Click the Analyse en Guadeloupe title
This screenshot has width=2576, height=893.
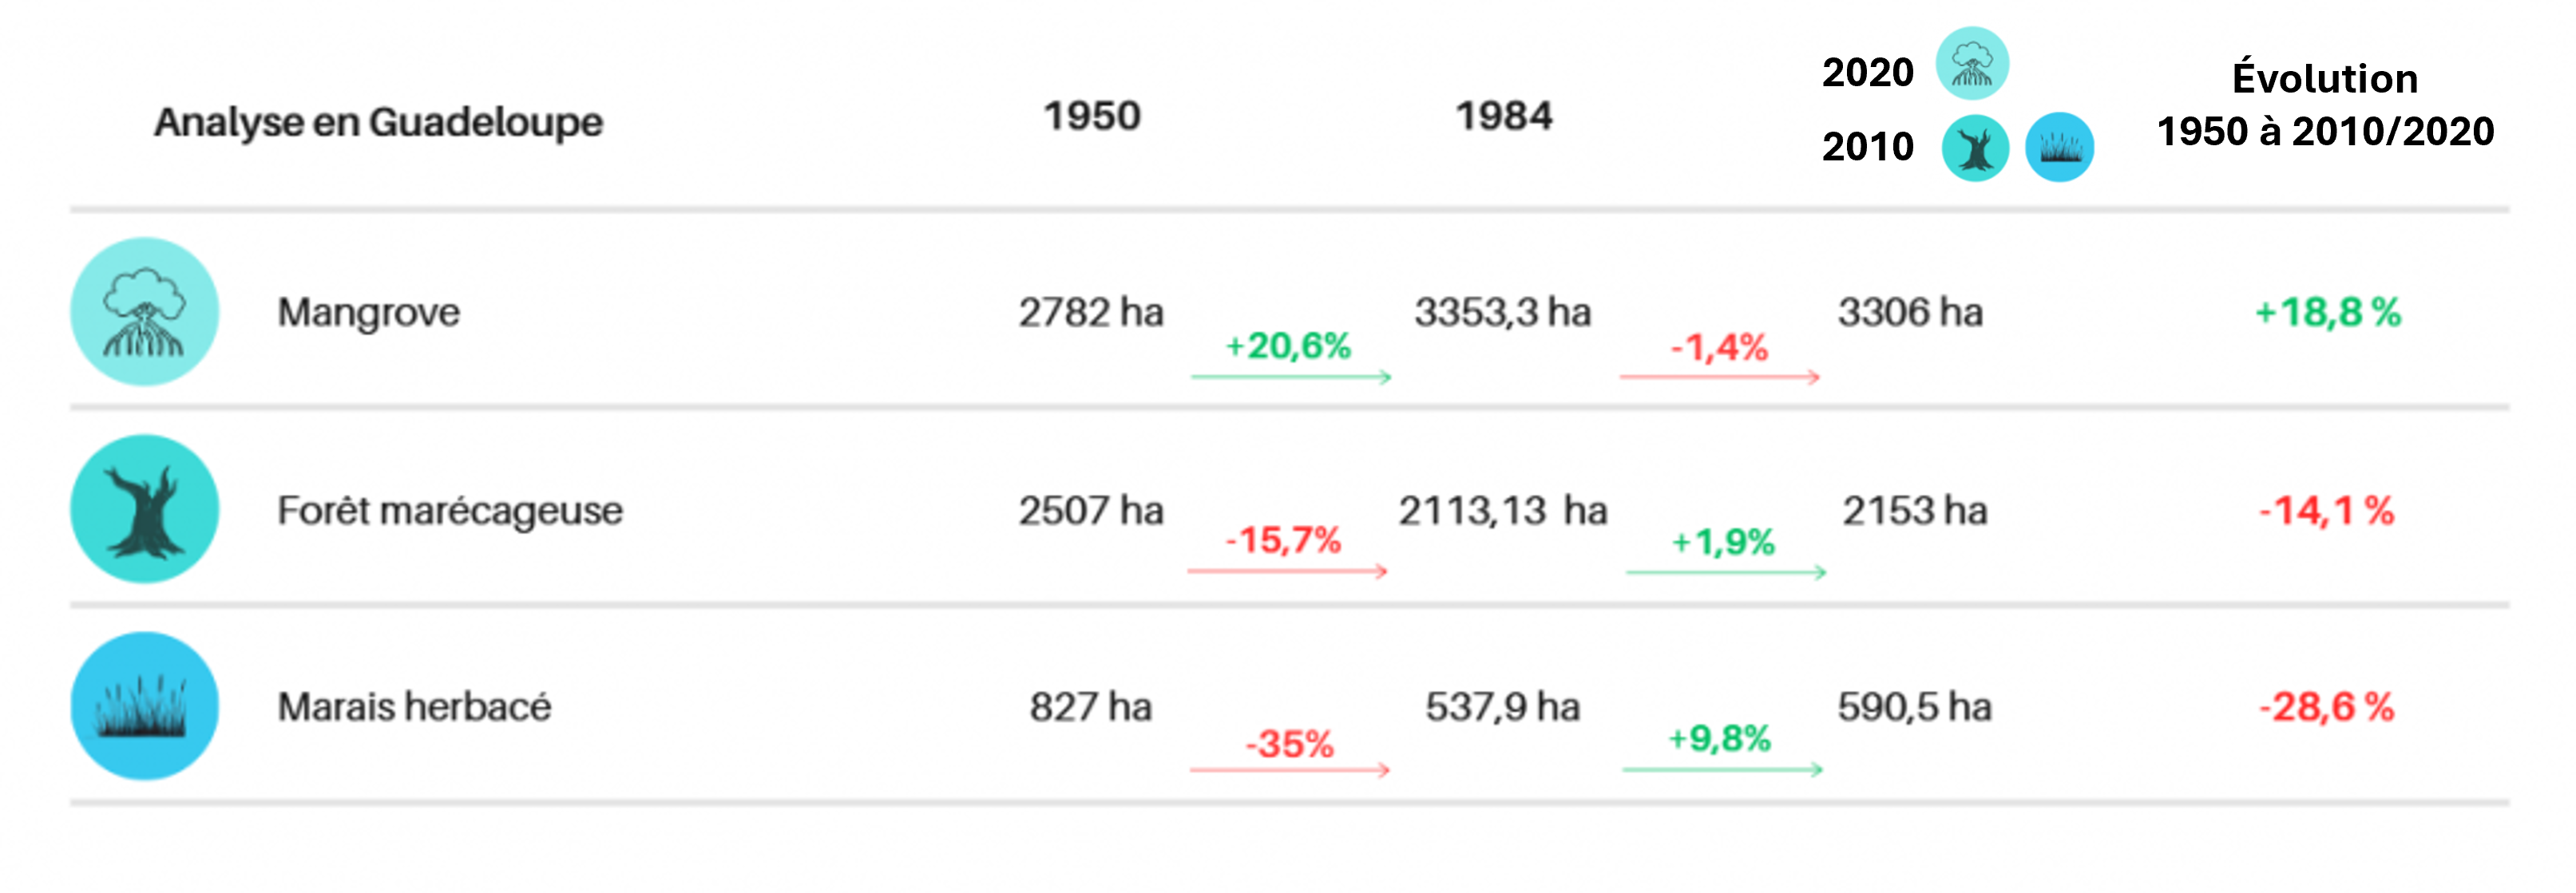[x=379, y=122]
